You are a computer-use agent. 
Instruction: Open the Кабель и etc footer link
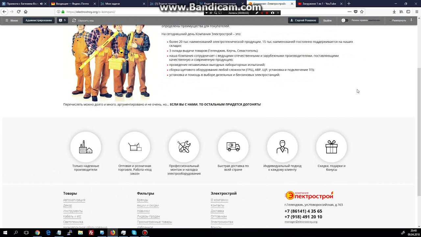coord(72,217)
